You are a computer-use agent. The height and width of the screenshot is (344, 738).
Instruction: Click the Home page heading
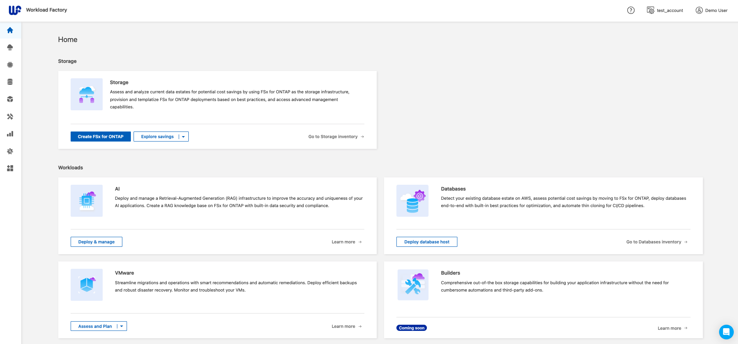[x=68, y=39]
